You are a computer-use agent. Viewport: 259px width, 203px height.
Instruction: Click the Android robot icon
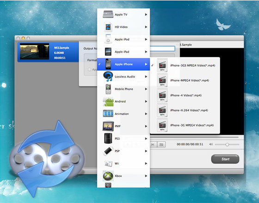click(x=108, y=101)
